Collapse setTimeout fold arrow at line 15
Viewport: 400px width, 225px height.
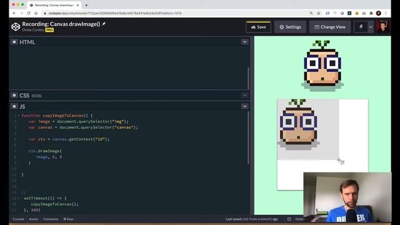point(18,198)
